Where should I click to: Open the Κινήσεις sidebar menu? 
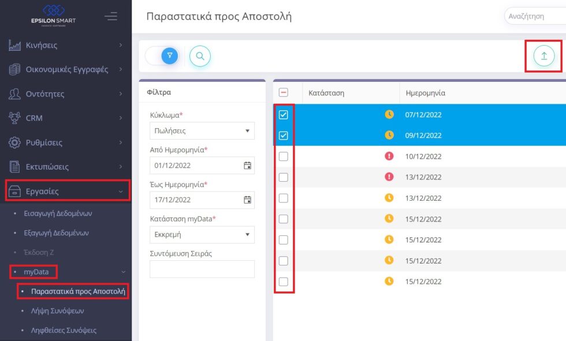[x=66, y=45]
